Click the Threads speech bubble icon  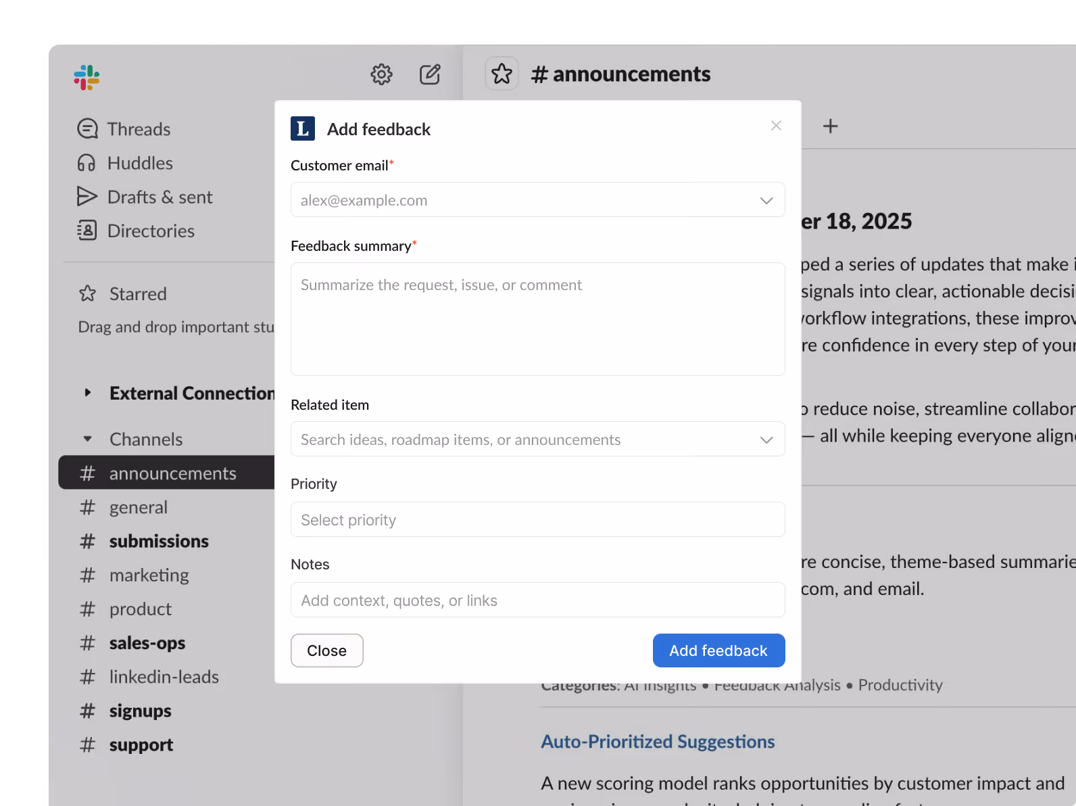[x=87, y=128]
